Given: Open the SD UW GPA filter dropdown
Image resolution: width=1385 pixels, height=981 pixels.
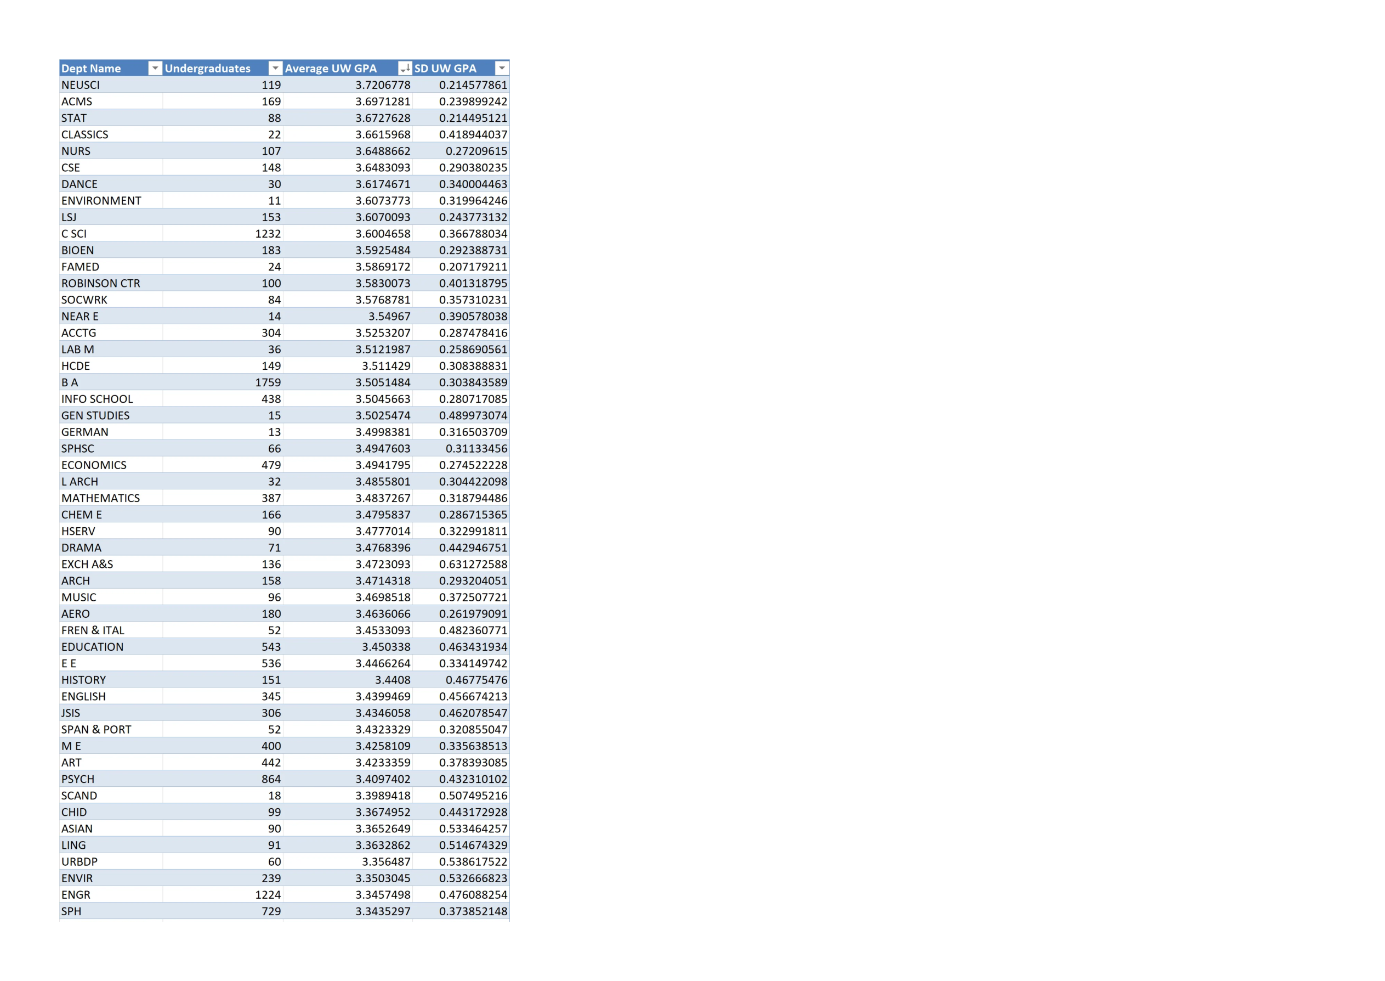Looking at the screenshot, I should (502, 68).
